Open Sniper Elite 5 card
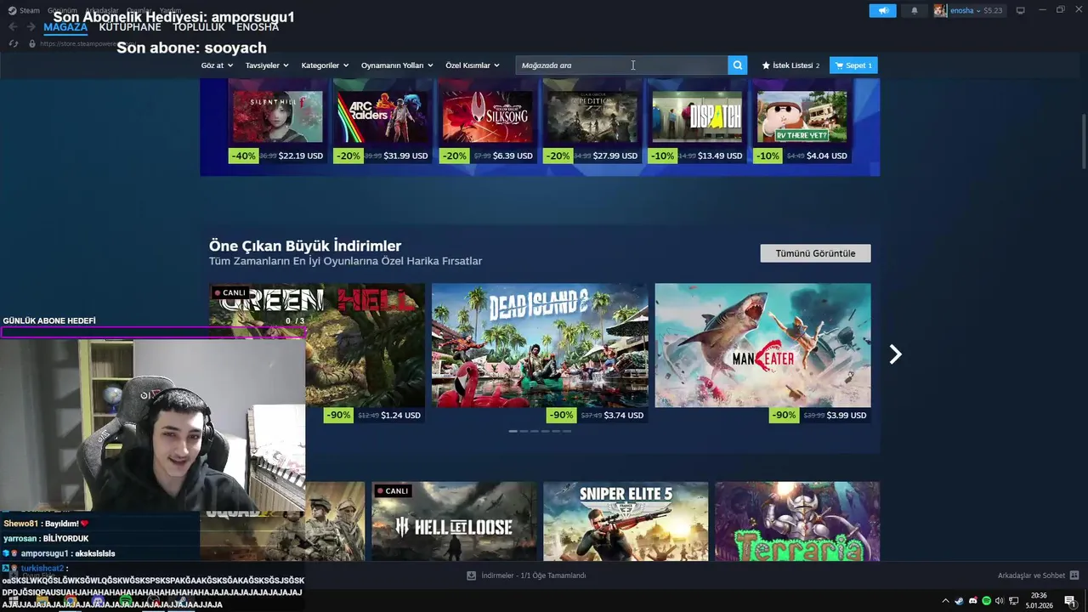 point(626,521)
